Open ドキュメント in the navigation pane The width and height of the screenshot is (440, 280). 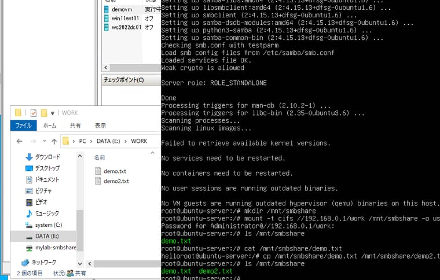[43, 179]
